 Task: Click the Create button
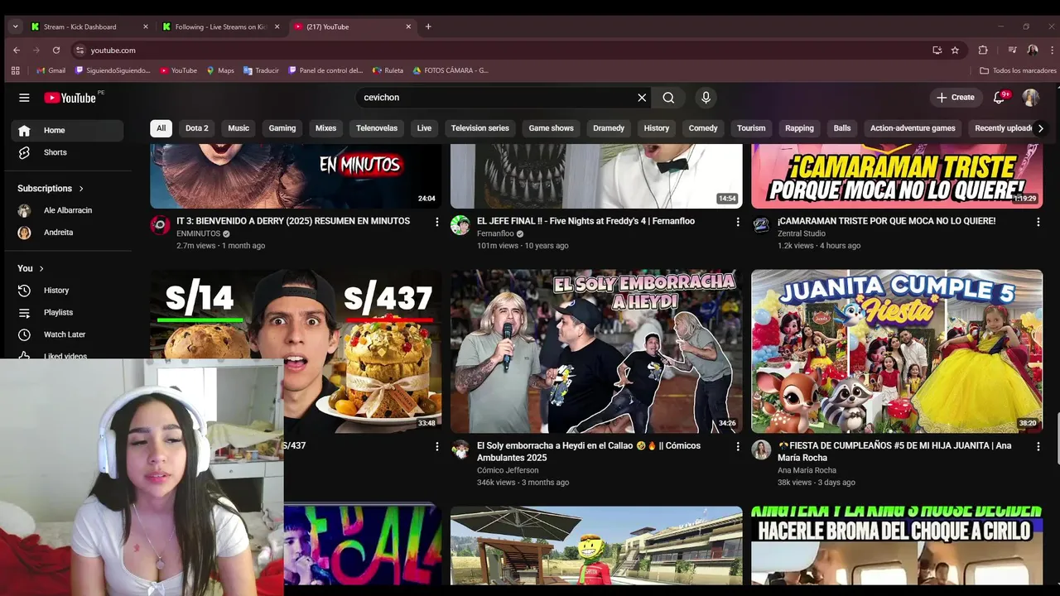[956, 98]
